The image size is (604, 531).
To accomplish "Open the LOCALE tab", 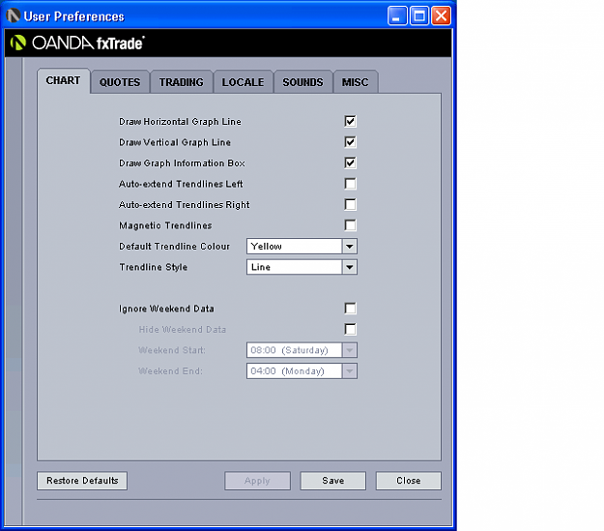I will (x=244, y=82).
